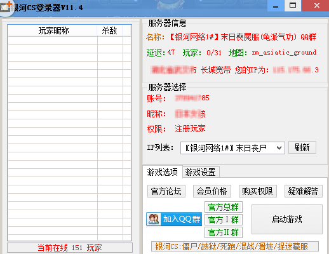Click the 银河CS server list banner
This screenshot has width=329, height=254.
pos(235,246)
